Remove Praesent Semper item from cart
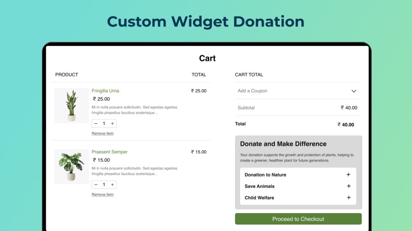Screen dimensions: 412x231 (103, 194)
